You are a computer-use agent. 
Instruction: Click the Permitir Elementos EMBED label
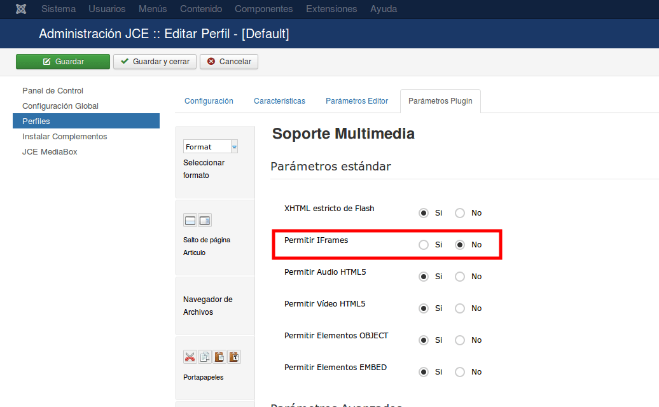point(335,368)
